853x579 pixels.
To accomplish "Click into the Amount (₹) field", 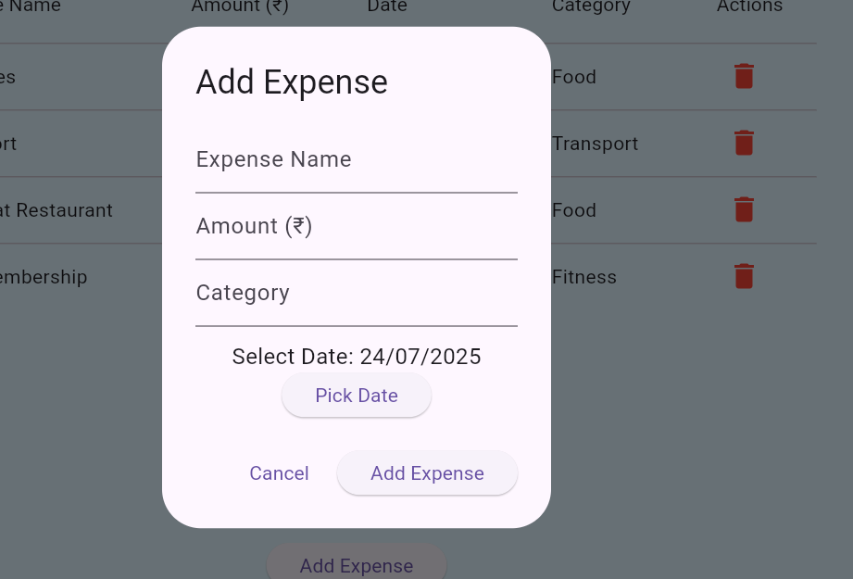I will (x=356, y=227).
